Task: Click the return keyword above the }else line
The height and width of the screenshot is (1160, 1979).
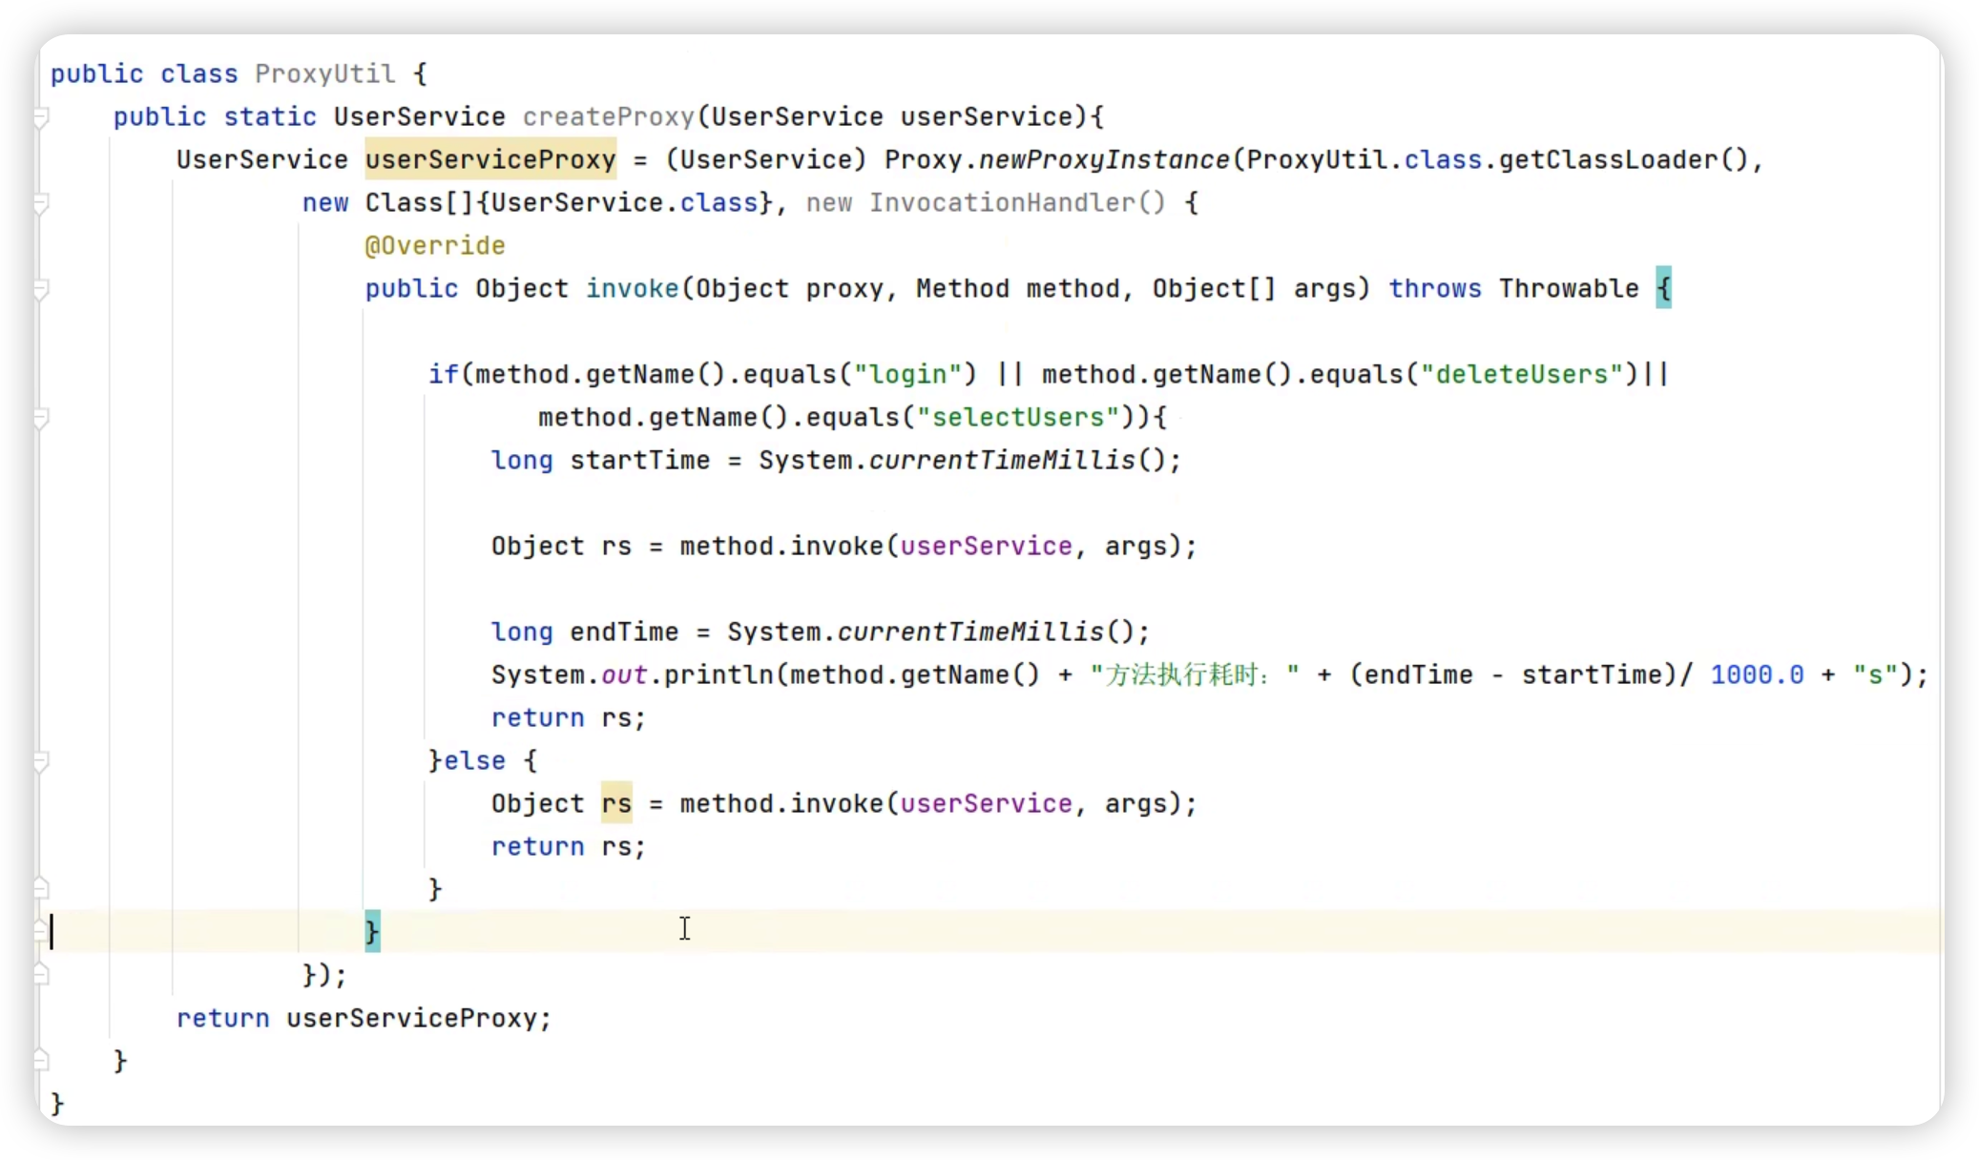Action: [x=537, y=717]
